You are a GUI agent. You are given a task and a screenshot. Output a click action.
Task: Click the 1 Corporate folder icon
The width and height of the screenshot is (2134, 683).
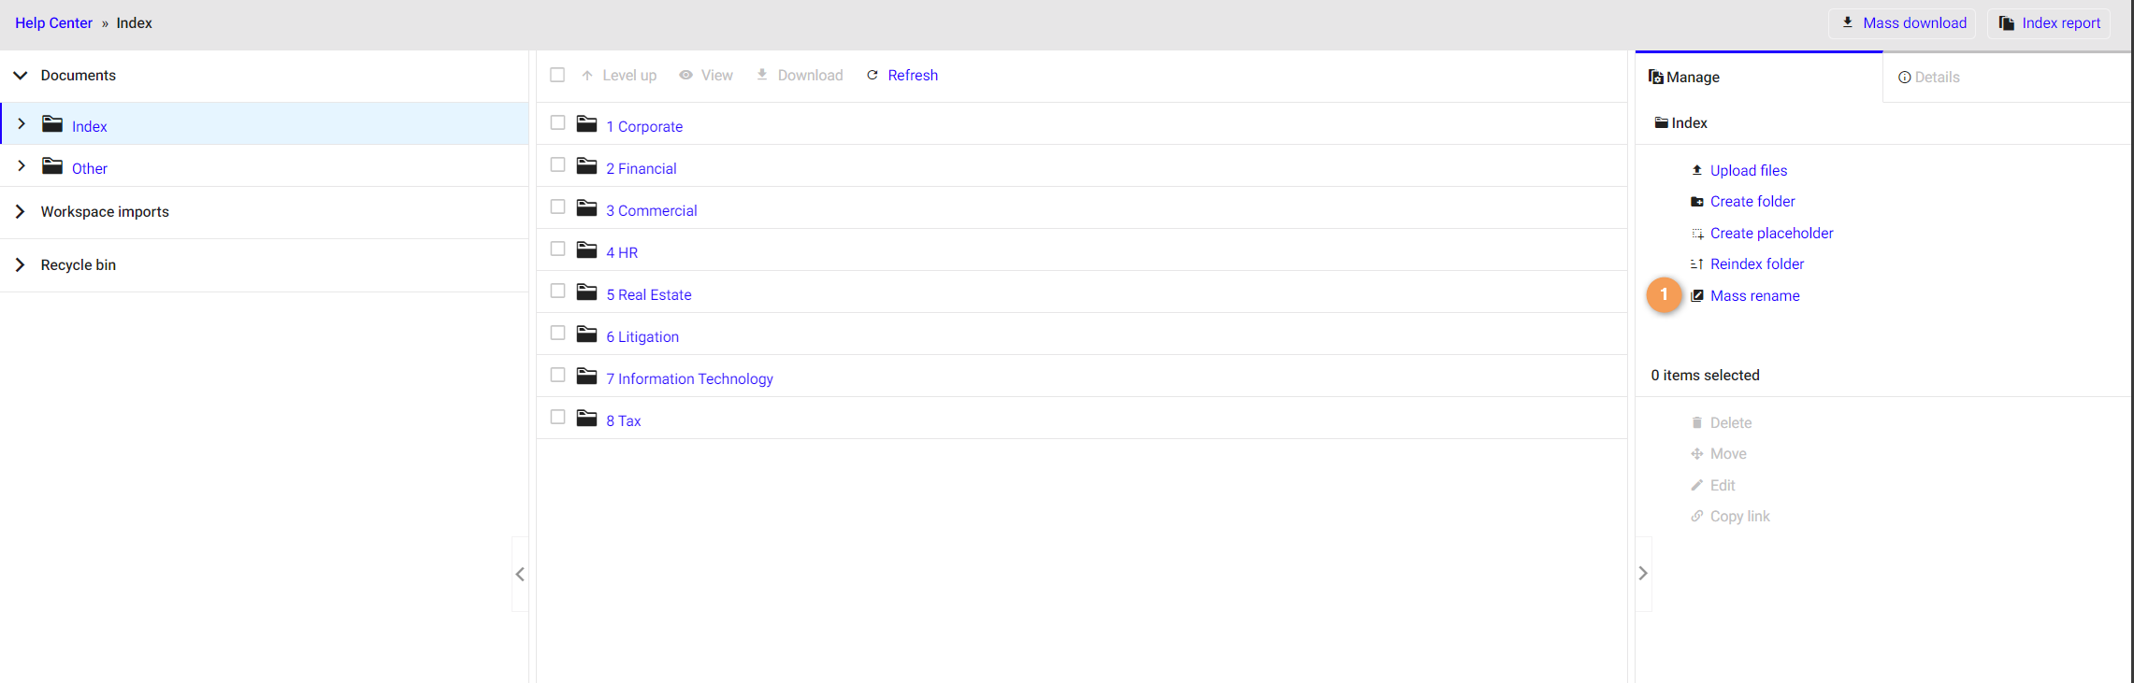pyautogui.click(x=586, y=123)
